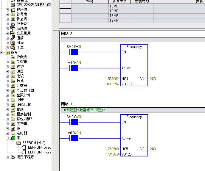Image resolution: width=205 pixels, height=171 pixels.
Task: Click the first TEMP variable type cell
Action: [119, 6]
